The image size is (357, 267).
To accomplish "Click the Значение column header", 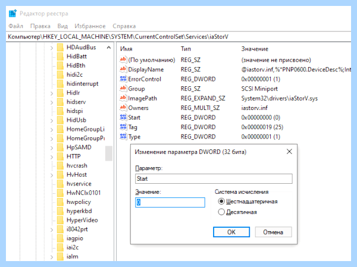I will pyautogui.click(x=255, y=49).
